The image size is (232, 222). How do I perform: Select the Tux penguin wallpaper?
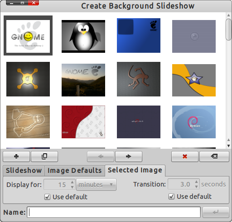pos(83,36)
